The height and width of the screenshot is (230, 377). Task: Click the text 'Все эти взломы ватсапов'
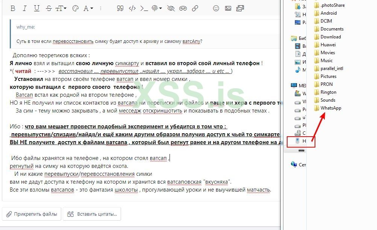42,190
